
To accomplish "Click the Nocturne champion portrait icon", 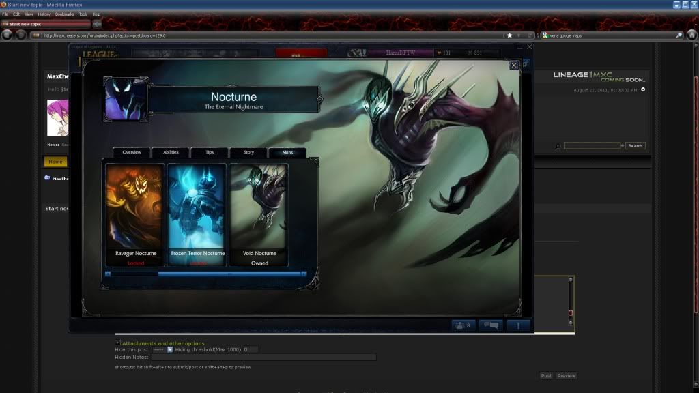I will point(126,100).
